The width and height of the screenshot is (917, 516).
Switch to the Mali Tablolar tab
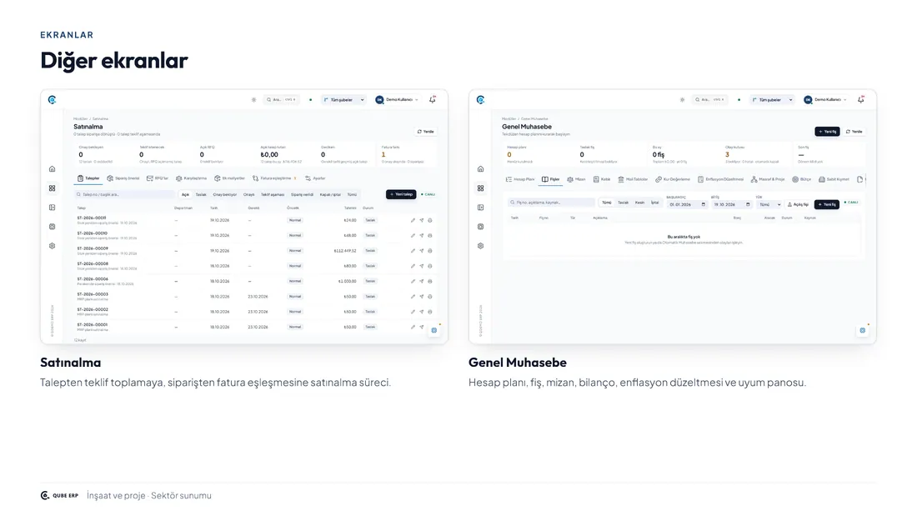pyautogui.click(x=633, y=179)
